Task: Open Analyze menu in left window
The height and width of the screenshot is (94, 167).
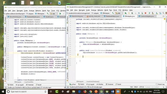Action: pyautogui.click(x=32, y=11)
